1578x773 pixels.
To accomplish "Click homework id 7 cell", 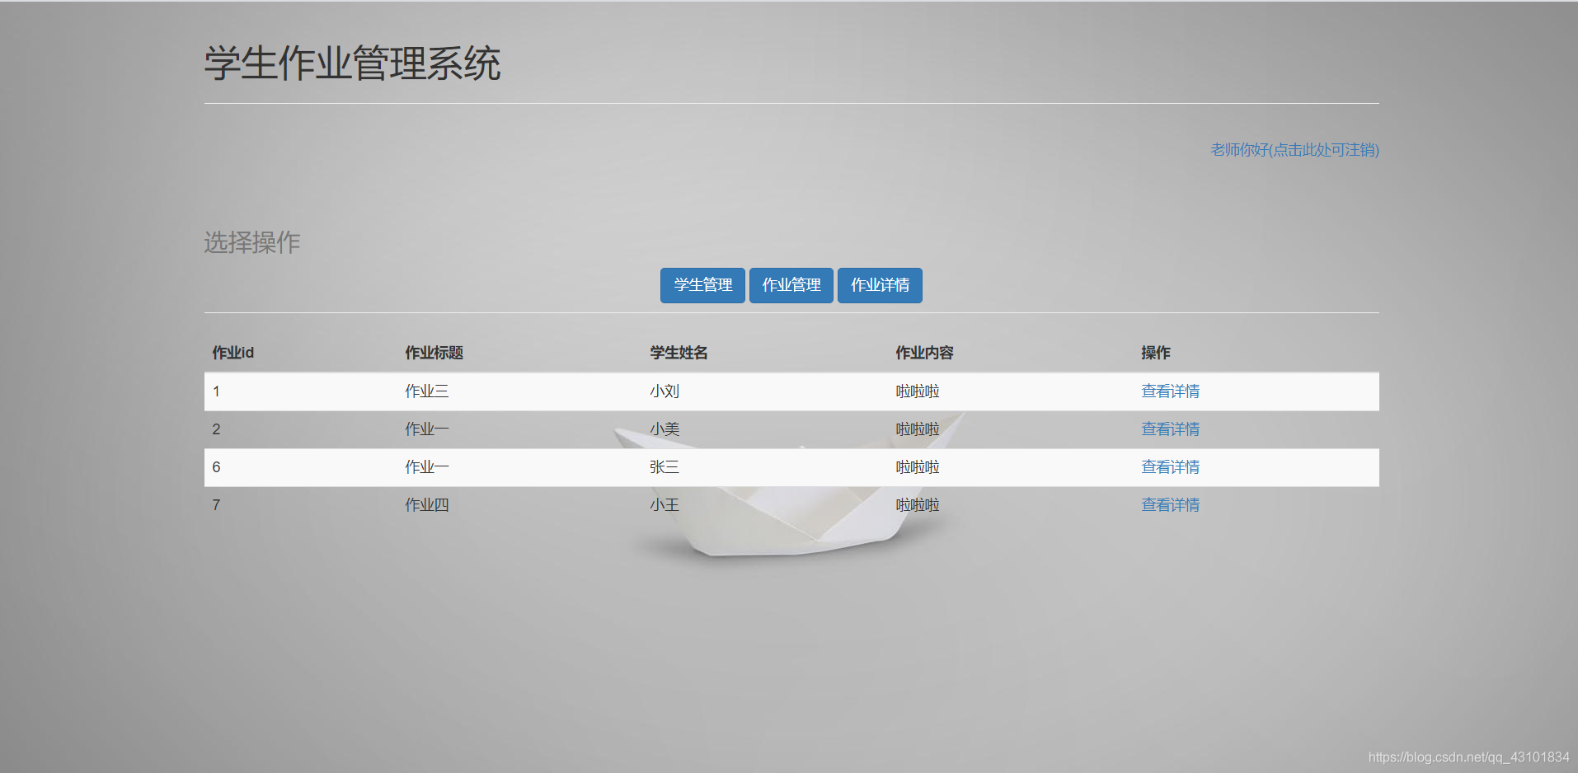I will pyautogui.click(x=216, y=505).
